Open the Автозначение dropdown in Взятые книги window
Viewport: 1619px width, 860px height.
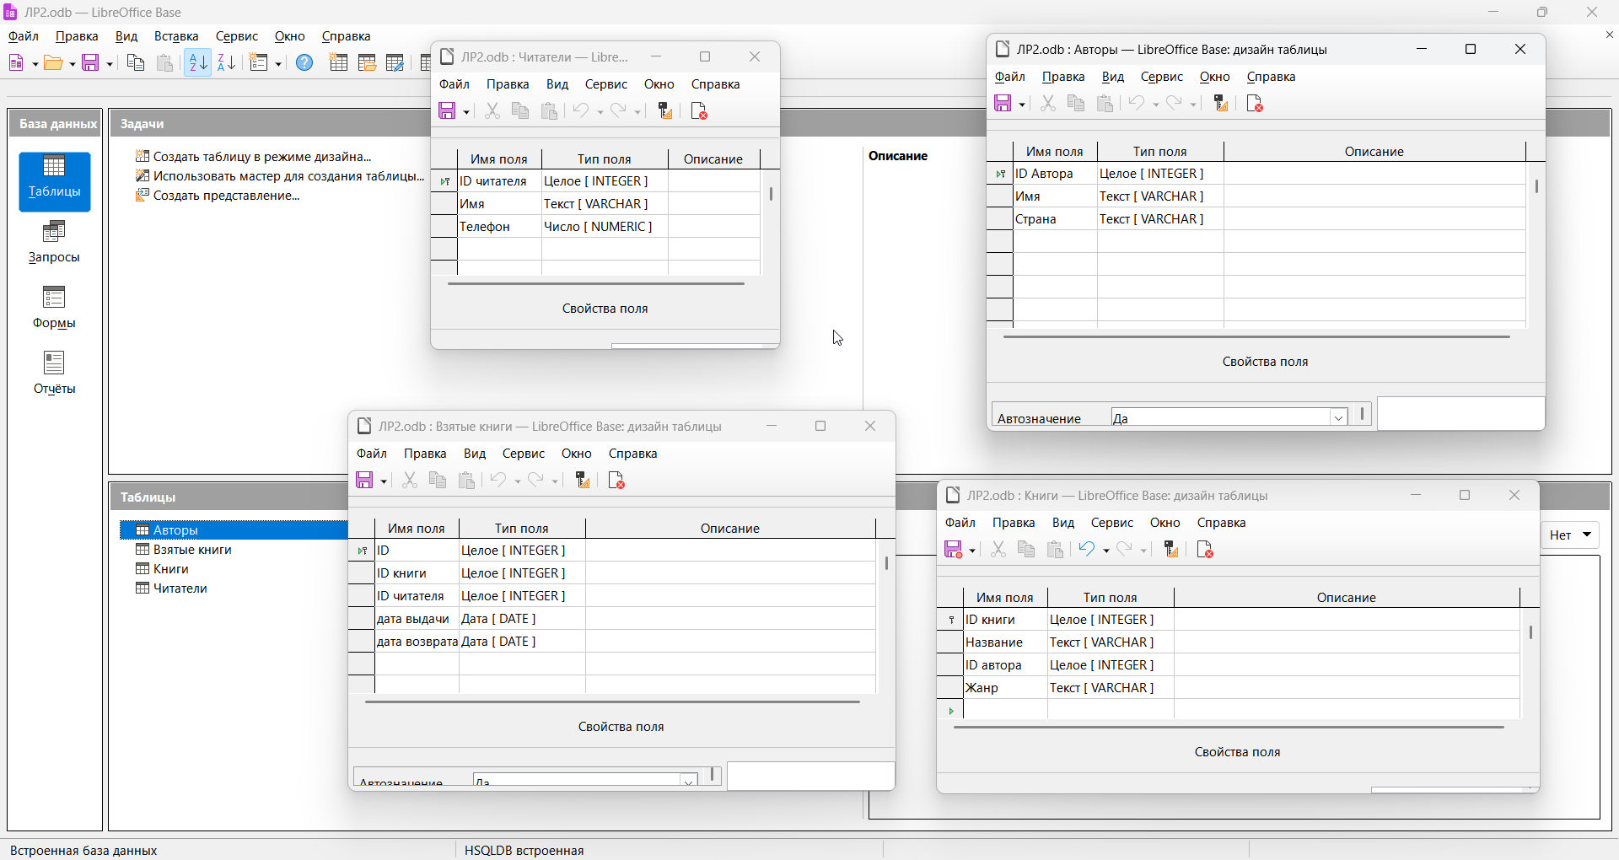pos(689,781)
